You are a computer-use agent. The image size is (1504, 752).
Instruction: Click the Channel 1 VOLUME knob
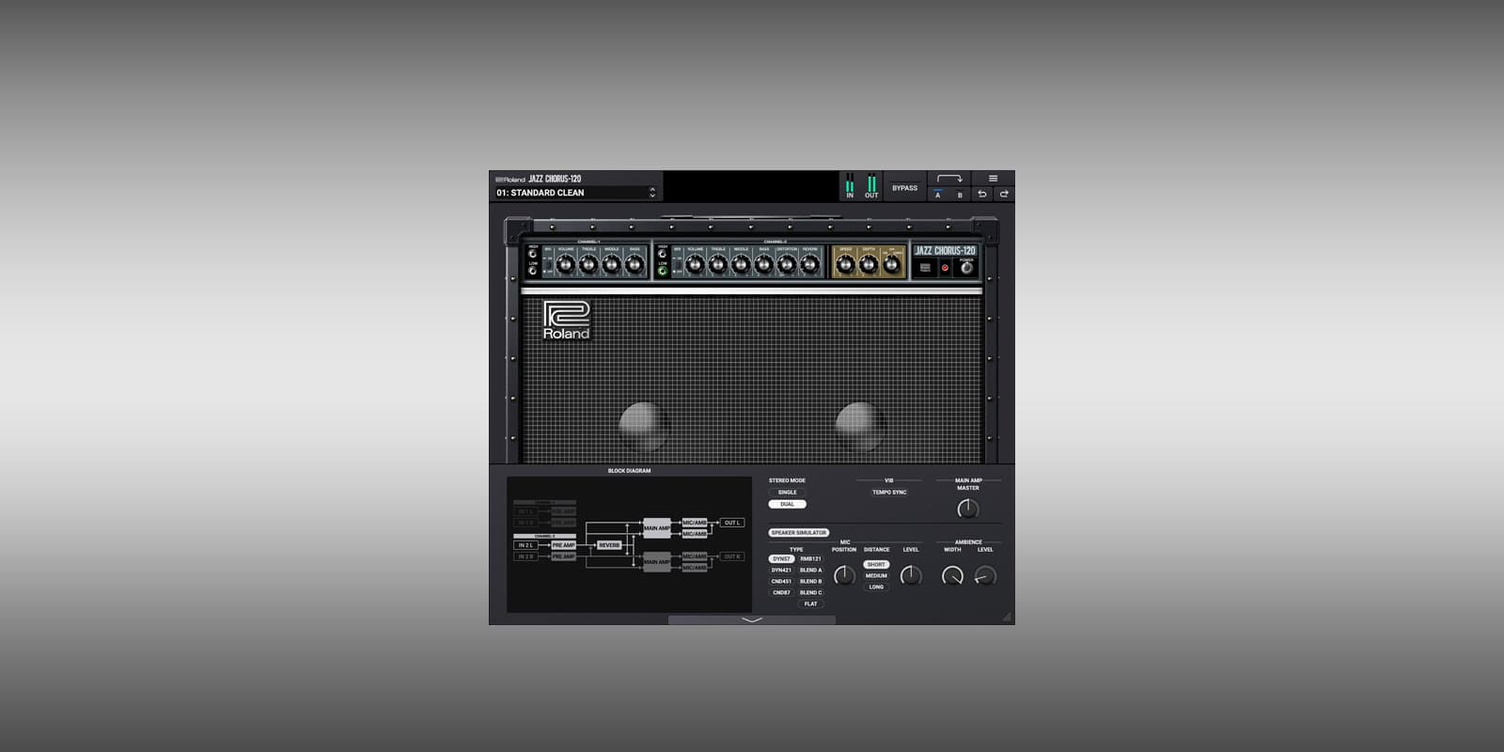click(565, 265)
